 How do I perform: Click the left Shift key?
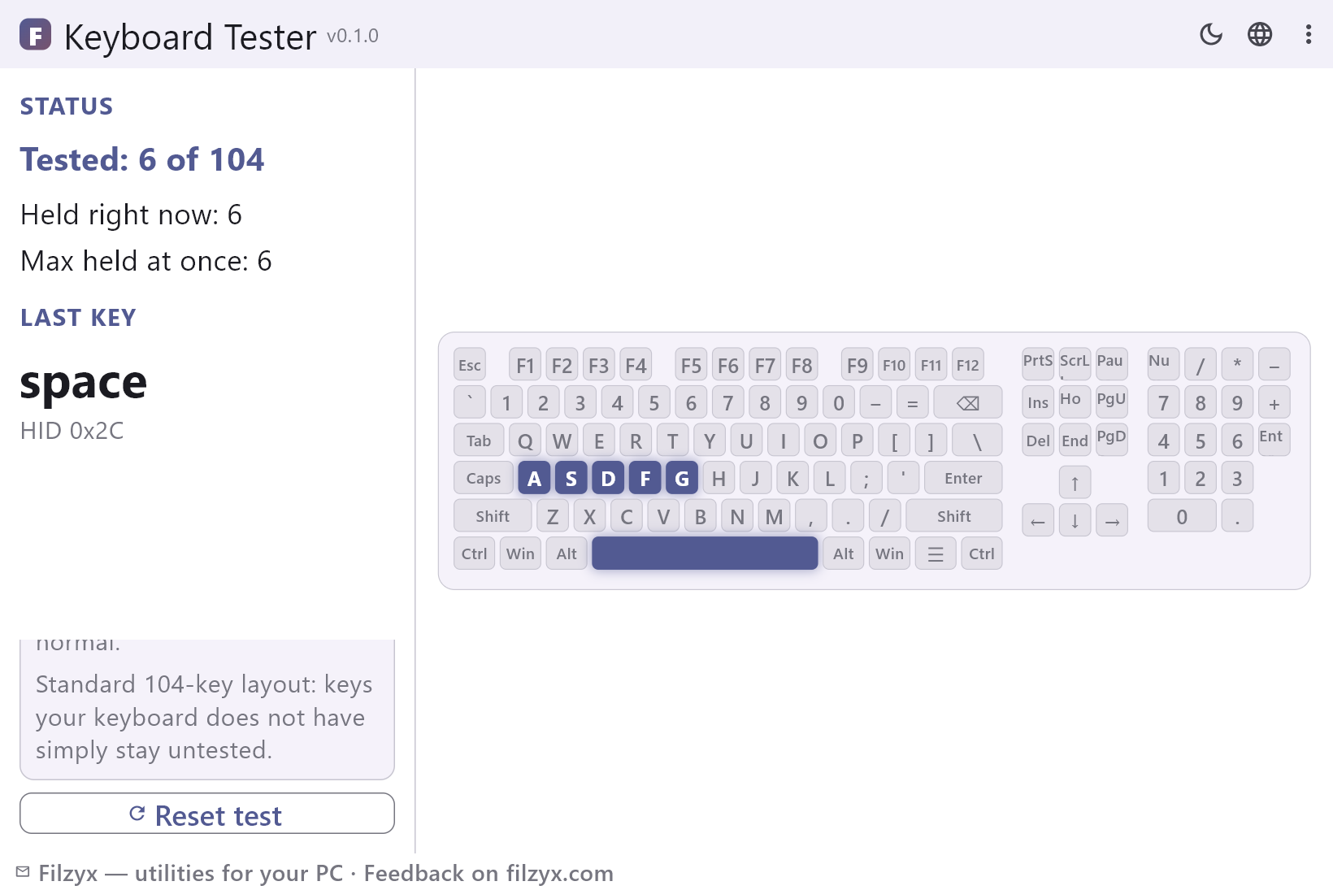pos(493,516)
